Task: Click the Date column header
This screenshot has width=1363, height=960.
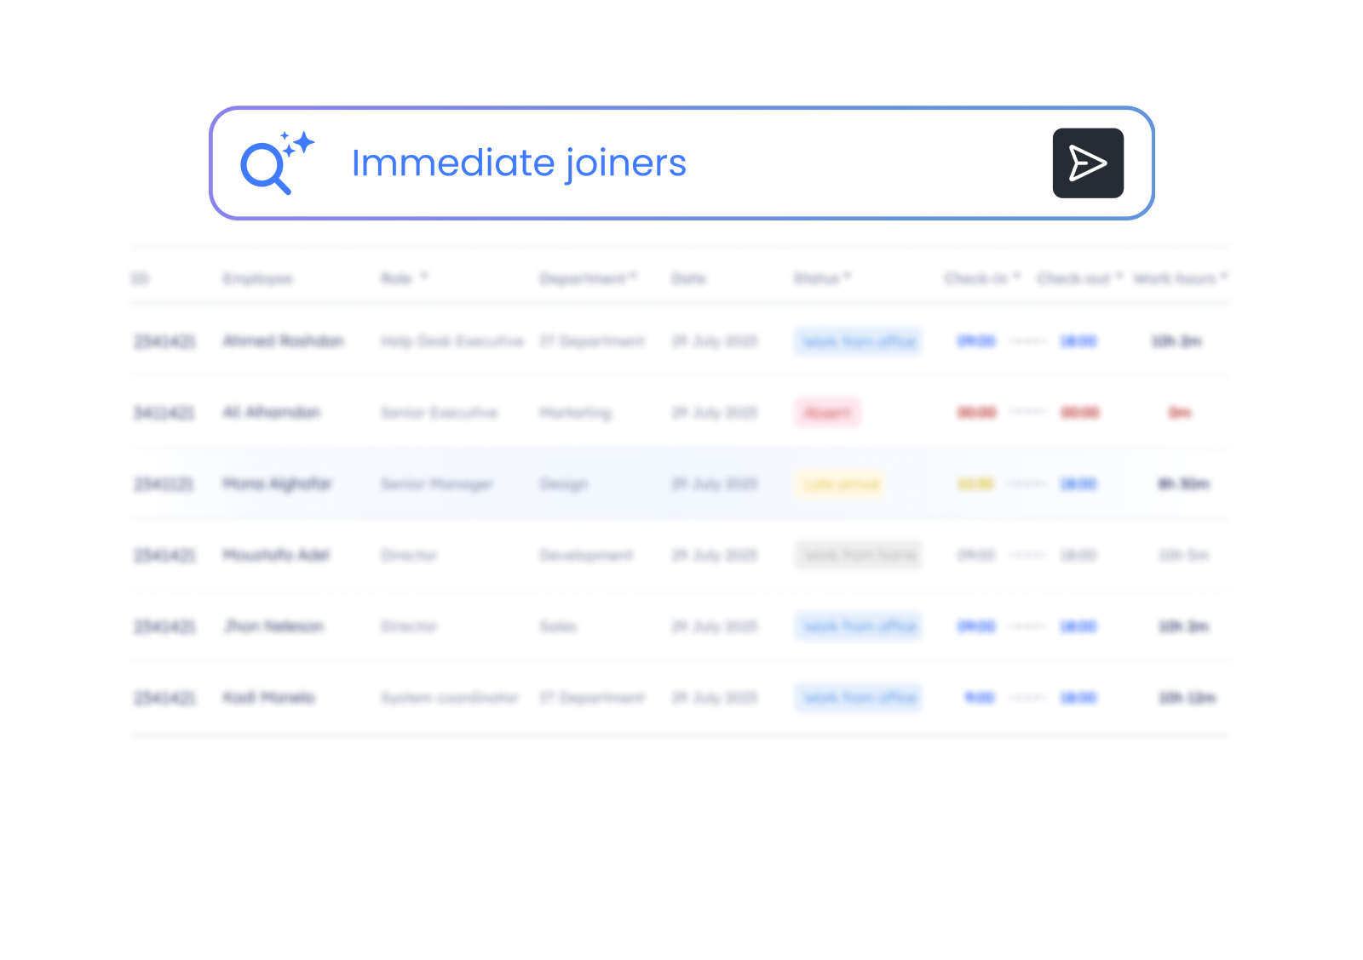Action: pos(688,278)
